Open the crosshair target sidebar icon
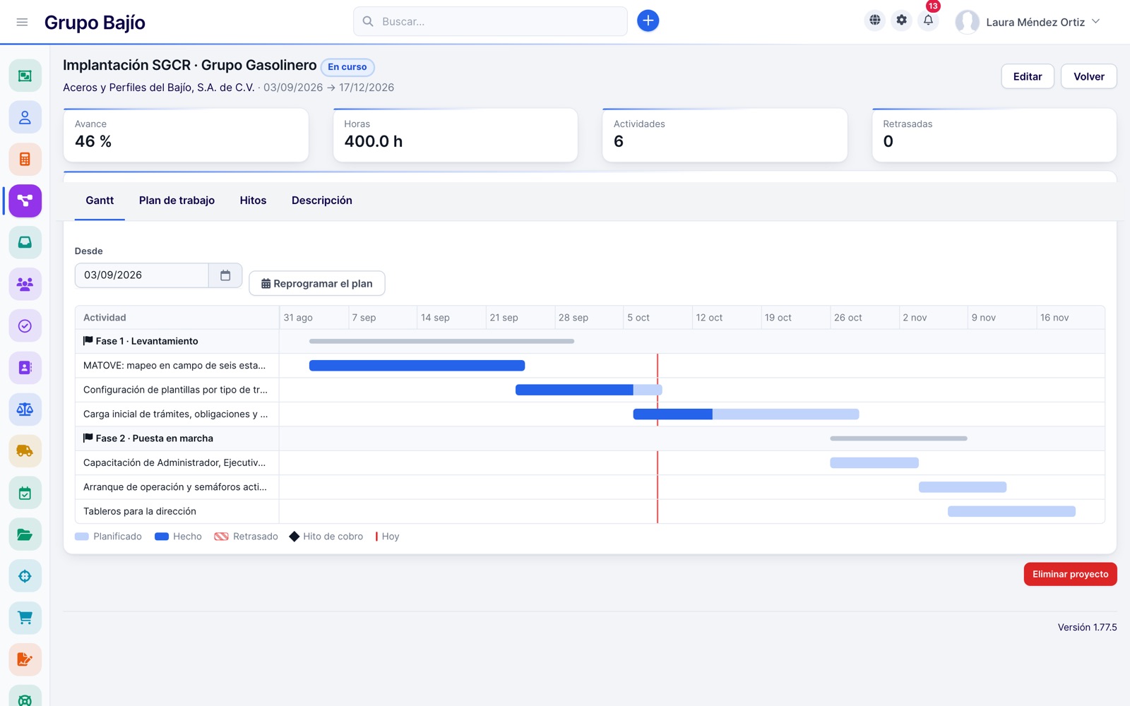Viewport: 1130px width, 706px height. pos(25,576)
